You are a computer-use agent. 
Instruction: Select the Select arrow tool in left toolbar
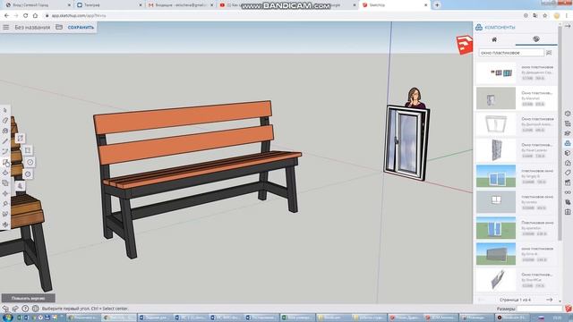point(5,110)
